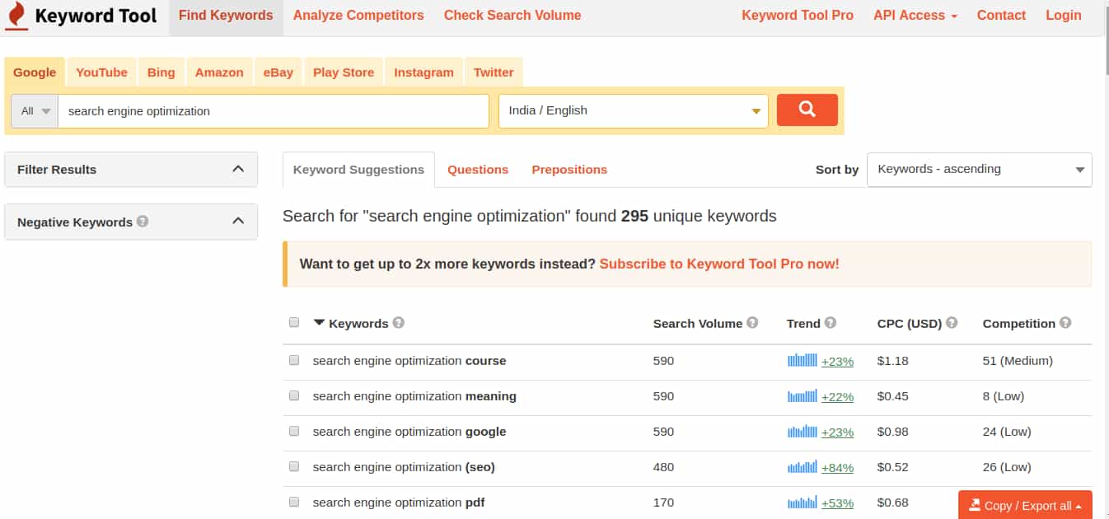Click help icon beside Trend header
Viewport: 1109px width, 519px height.
[831, 323]
